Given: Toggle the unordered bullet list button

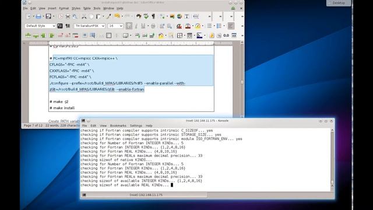Looking at the screenshot, I should [x=209, y=26].
